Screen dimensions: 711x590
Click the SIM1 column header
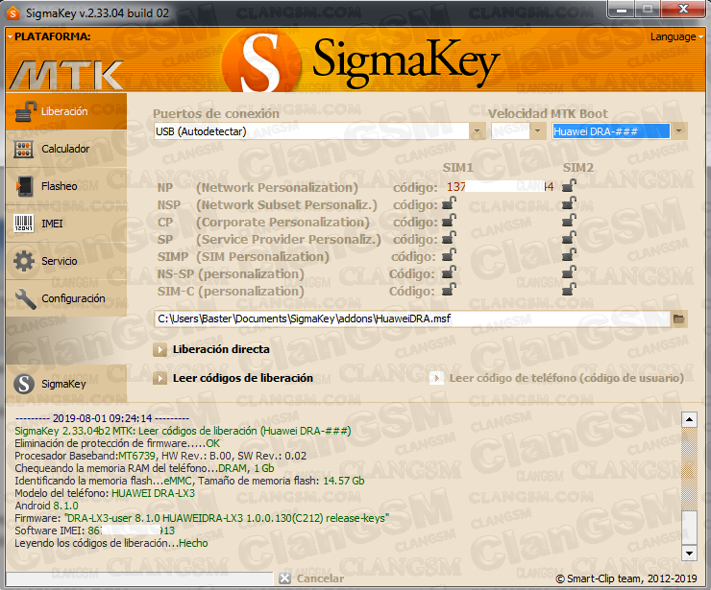(x=457, y=168)
